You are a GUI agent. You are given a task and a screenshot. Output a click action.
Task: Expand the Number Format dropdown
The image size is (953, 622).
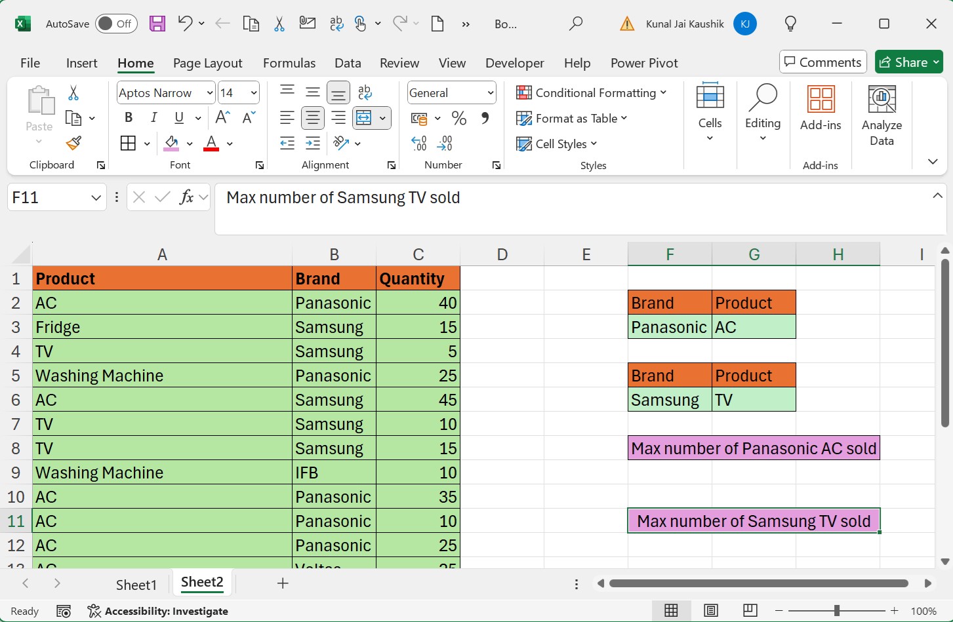[490, 93]
